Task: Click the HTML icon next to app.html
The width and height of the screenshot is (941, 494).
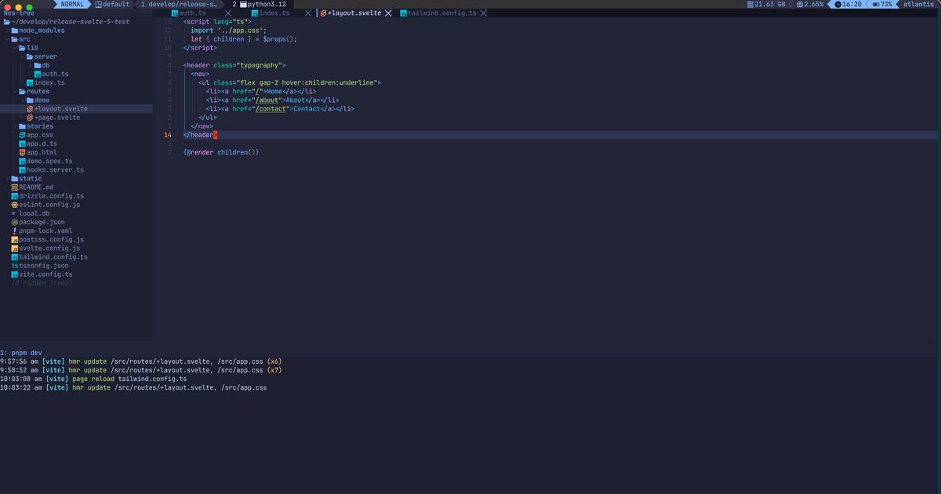Action: [x=22, y=152]
